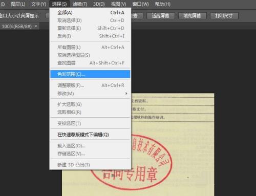Open the 色彩范围(C)... dialog

(x=90, y=74)
